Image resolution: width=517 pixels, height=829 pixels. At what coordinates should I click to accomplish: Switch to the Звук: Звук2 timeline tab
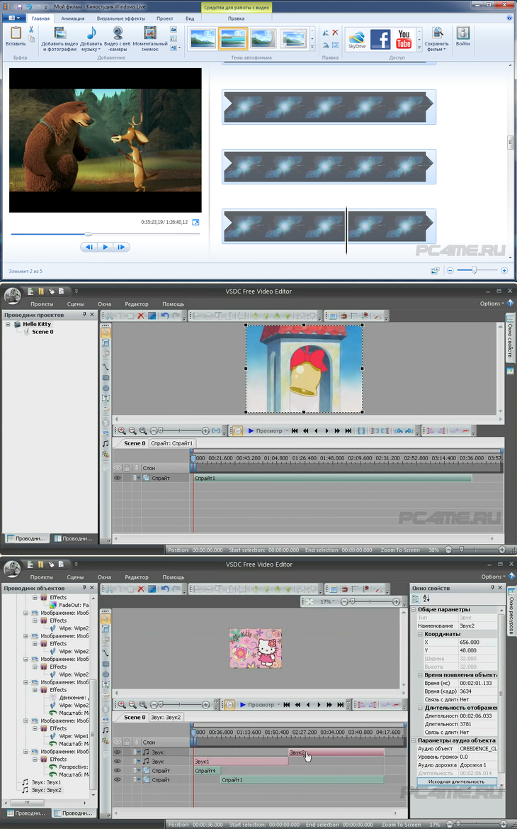pyautogui.click(x=166, y=718)
